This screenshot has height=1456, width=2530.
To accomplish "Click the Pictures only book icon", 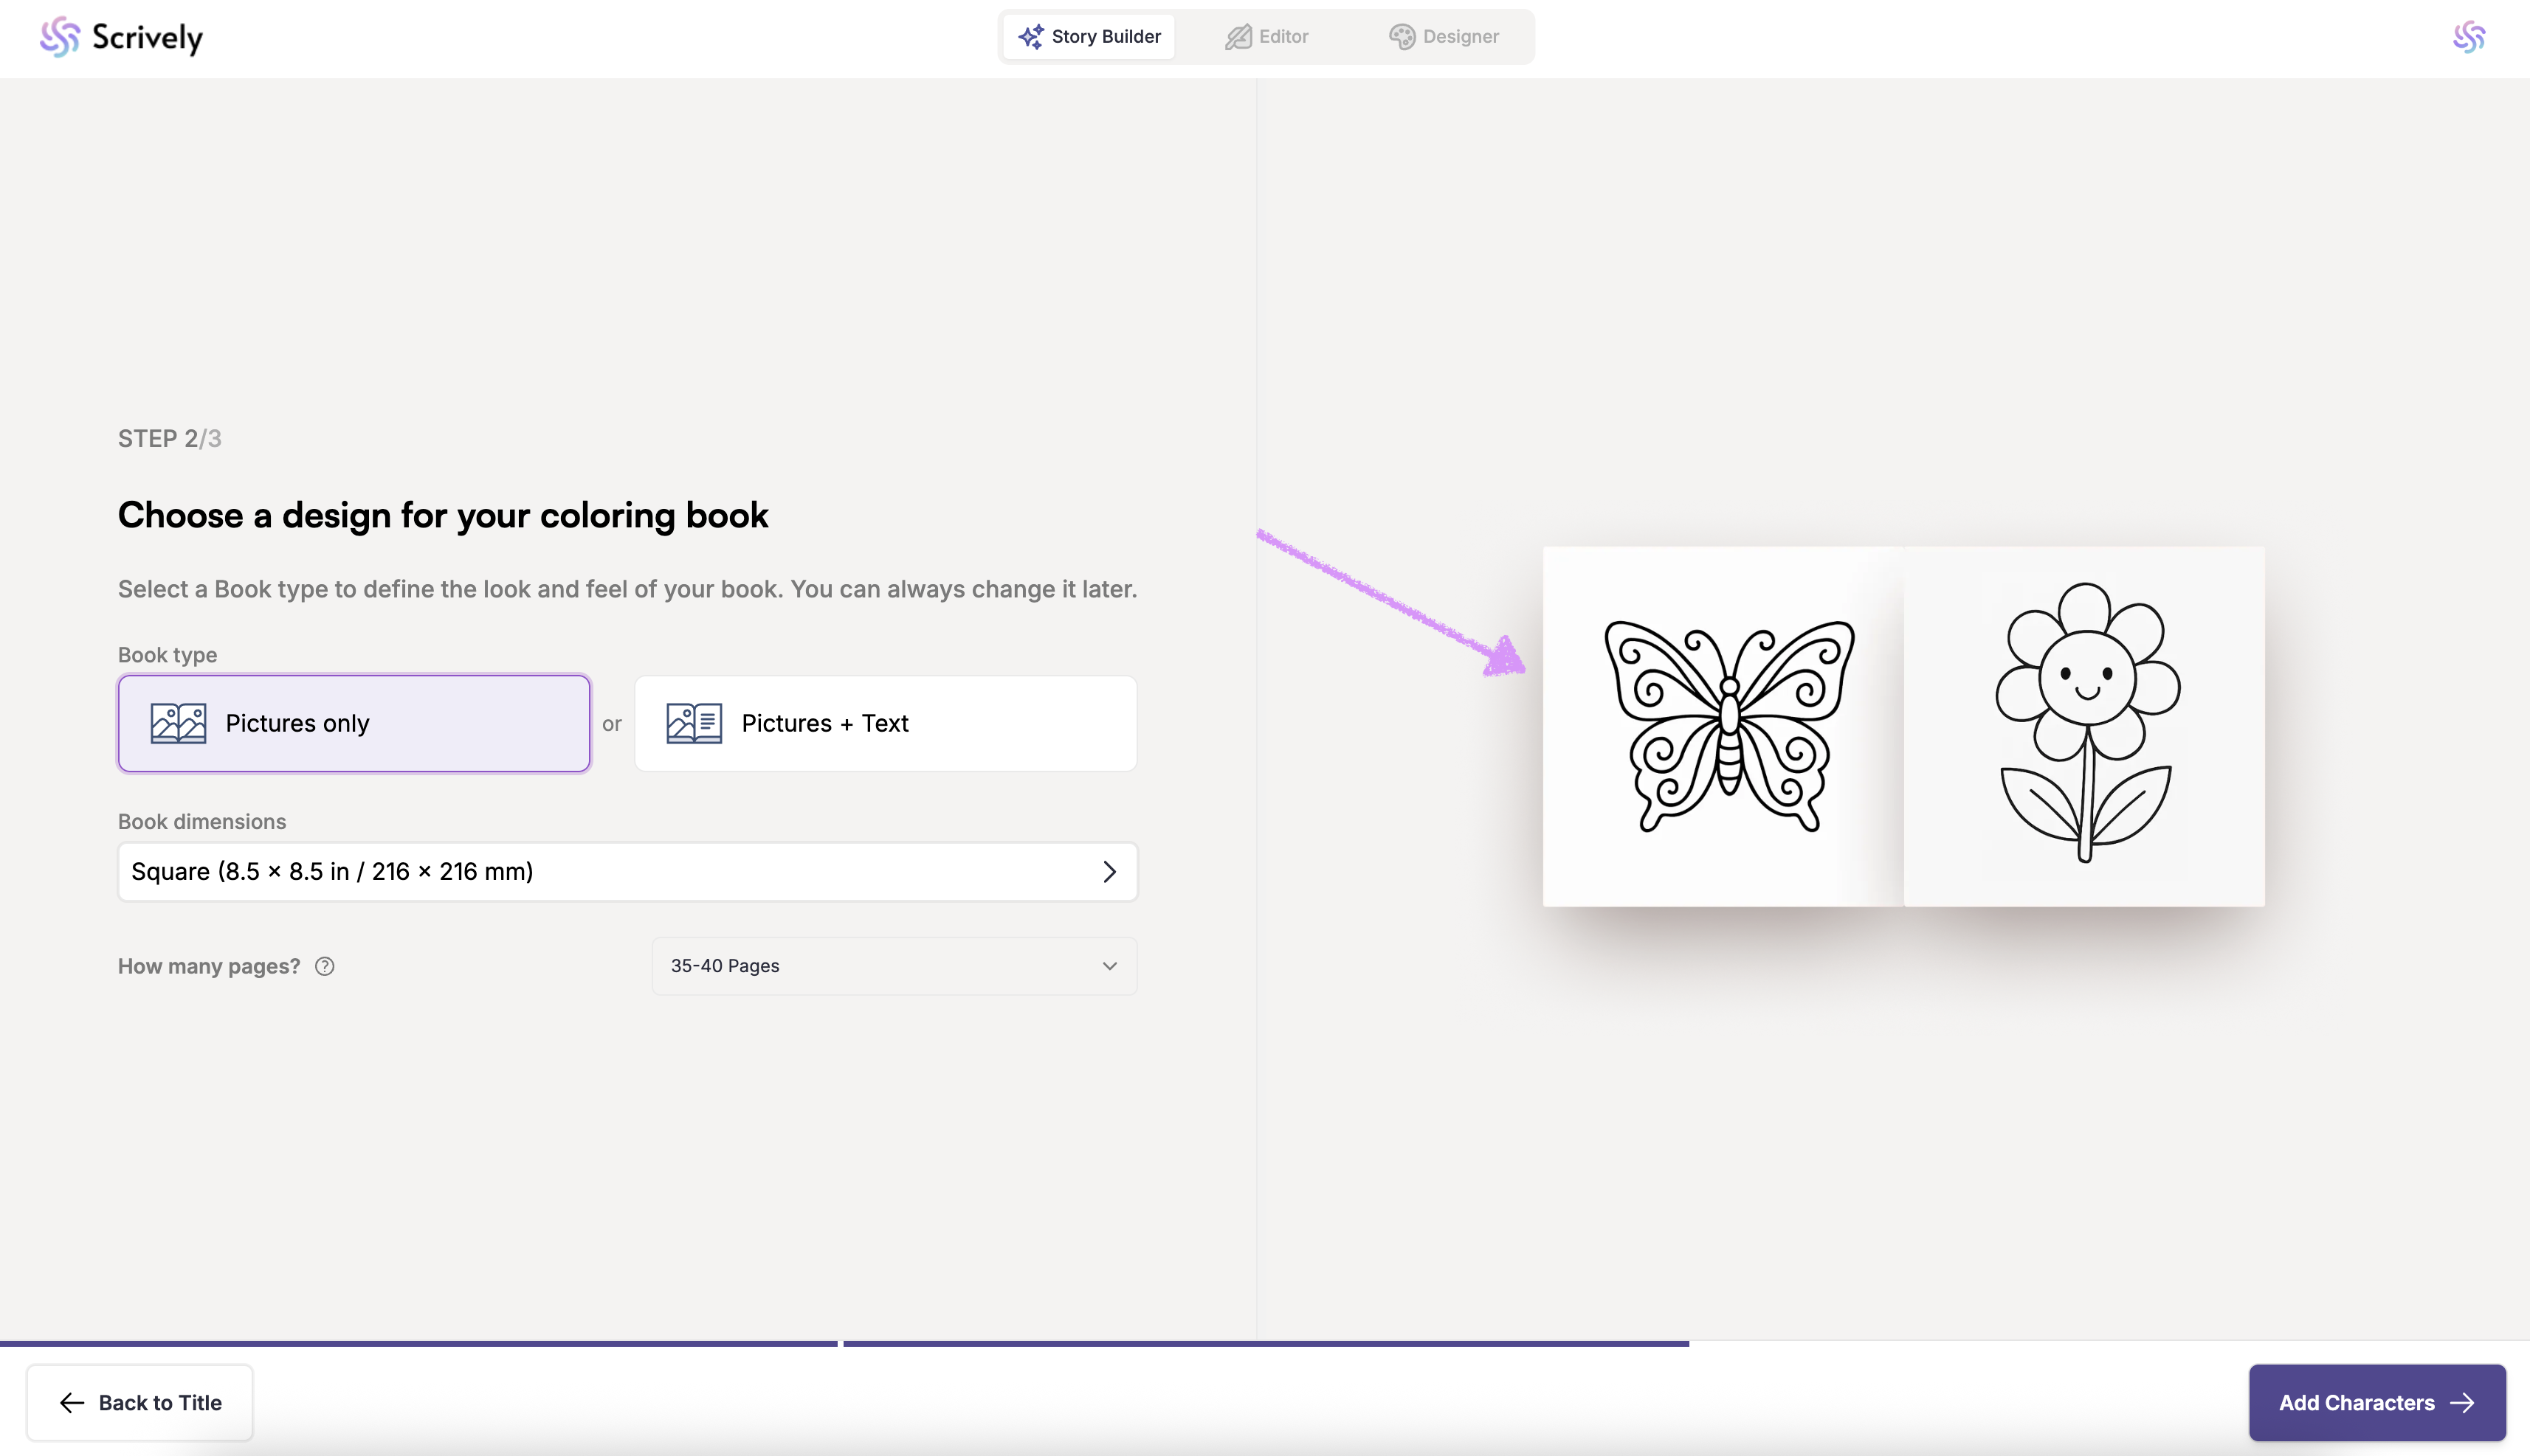I will (178, 723).
